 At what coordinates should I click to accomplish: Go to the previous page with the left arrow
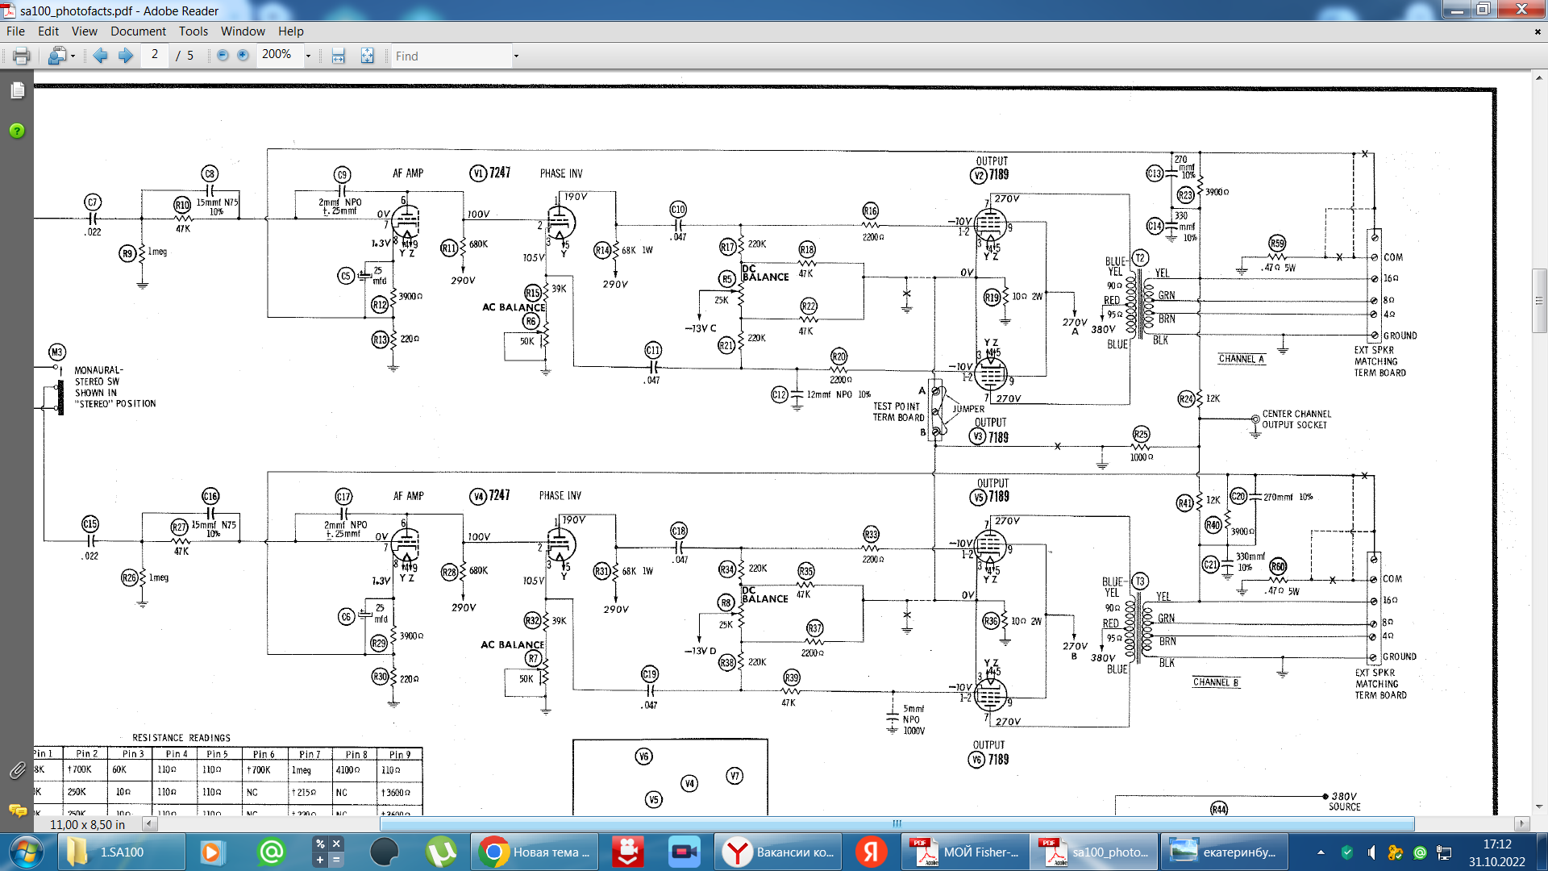100,56
